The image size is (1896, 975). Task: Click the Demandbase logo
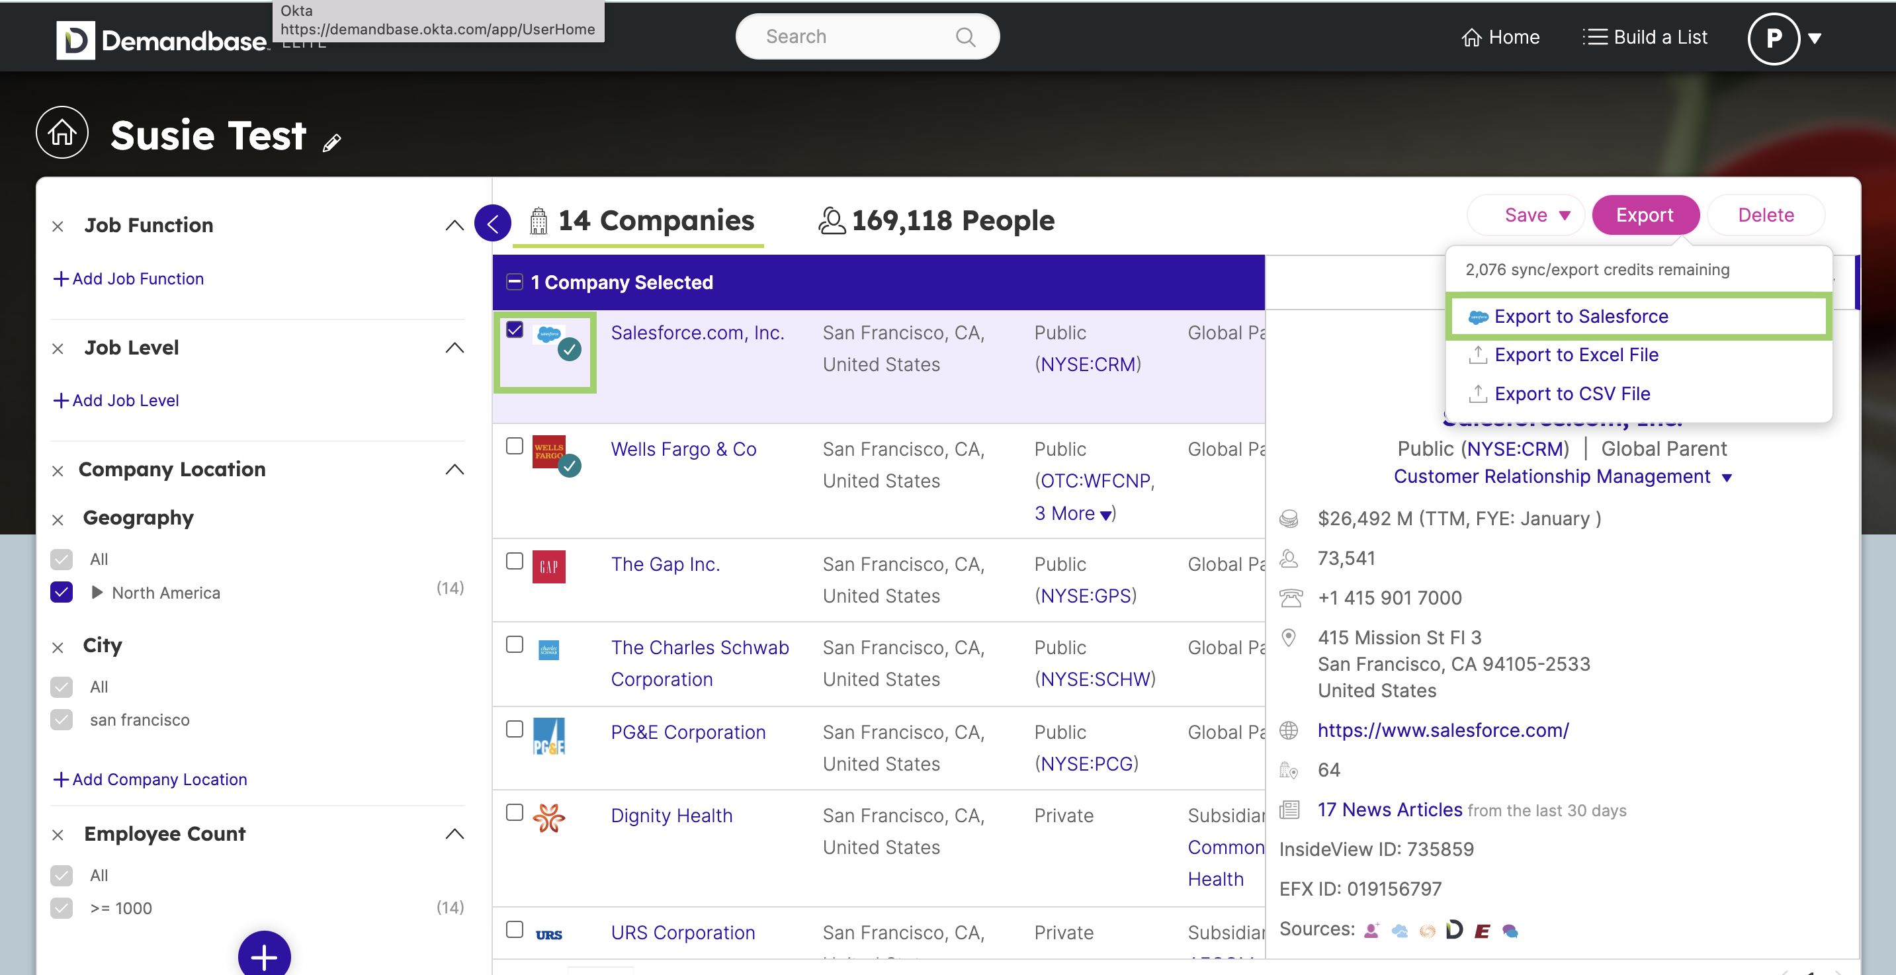coord(162,40)
